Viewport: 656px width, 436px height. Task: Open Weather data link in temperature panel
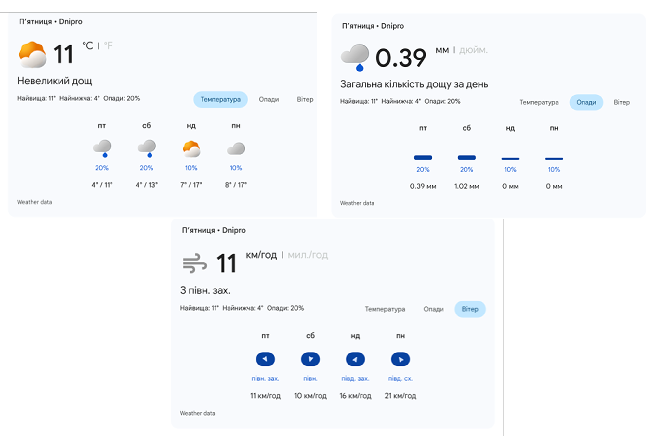34,202
